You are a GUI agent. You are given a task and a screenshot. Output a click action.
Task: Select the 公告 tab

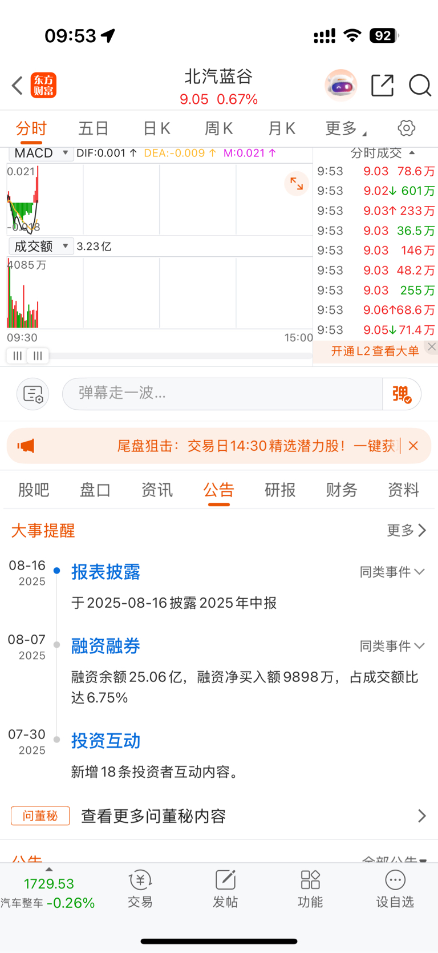point(219,490)
